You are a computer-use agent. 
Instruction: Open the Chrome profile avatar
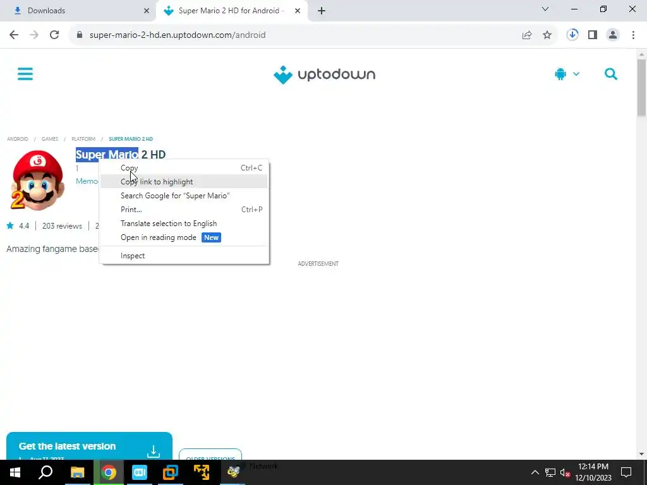pyautogui.click(x=613, y=35)
